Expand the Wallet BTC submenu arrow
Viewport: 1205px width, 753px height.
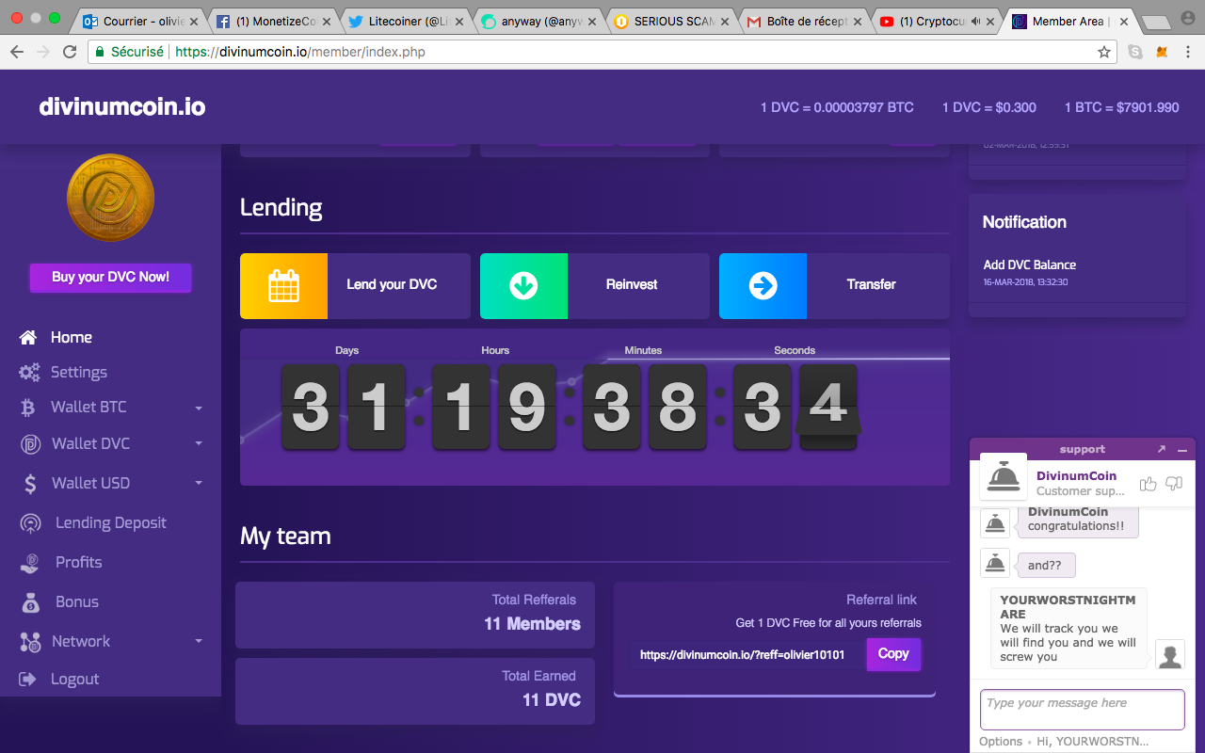199,409
